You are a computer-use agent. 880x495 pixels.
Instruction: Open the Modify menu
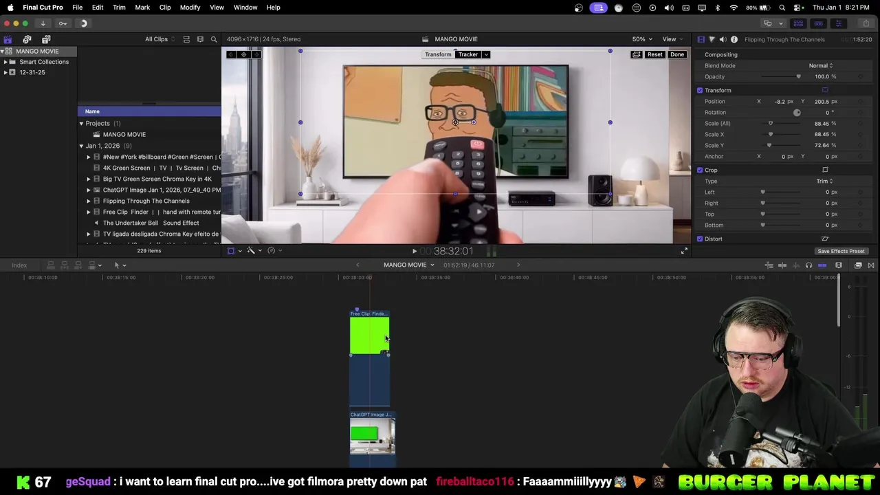pos(190,7)
